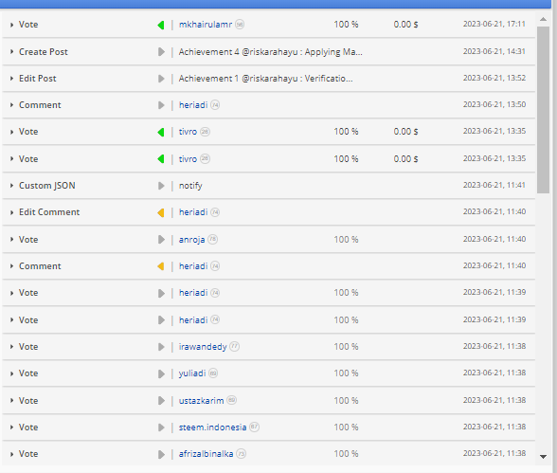This screenshot has height=473, width=557.
Task: Expand the Create Post entry details
Action: click(11, 52)
